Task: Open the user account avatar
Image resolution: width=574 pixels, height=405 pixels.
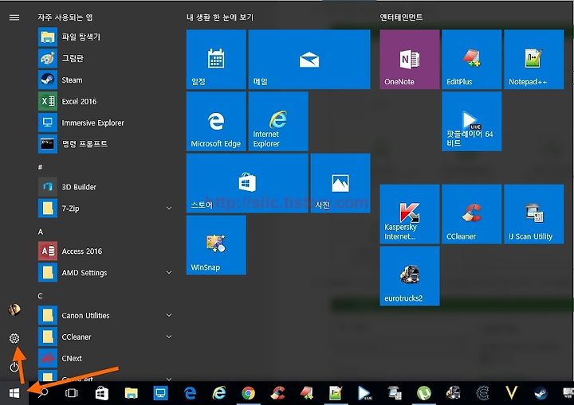Action: [14, 310]
